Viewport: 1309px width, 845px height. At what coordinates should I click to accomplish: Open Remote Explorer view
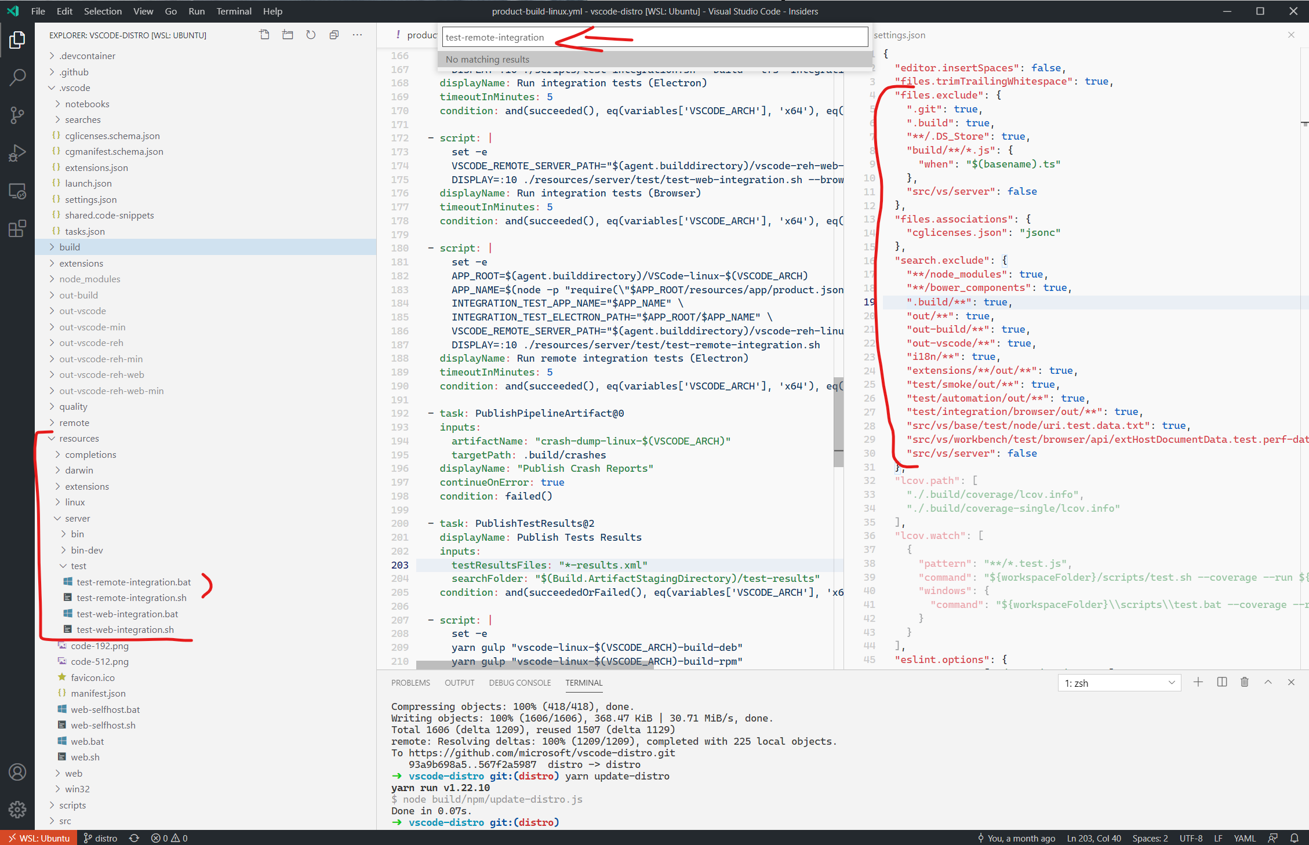coord(17,191)
